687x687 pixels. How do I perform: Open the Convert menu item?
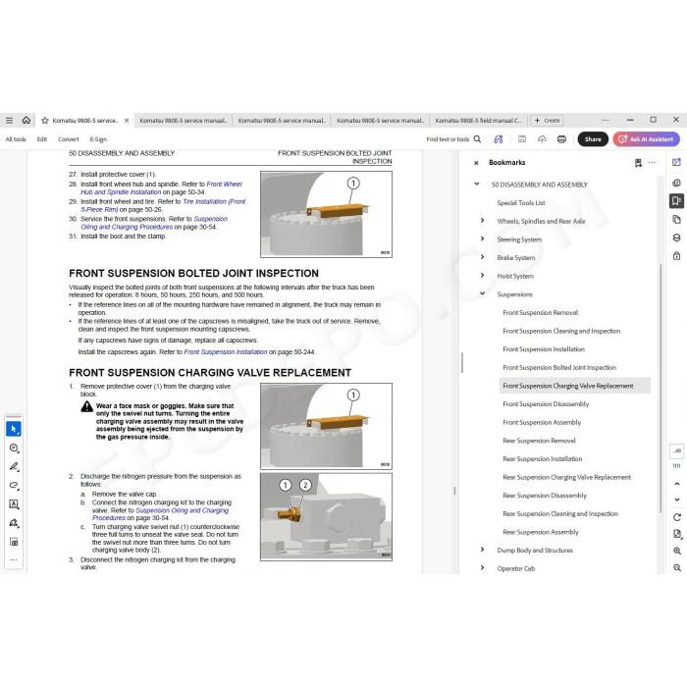pyautogui.click(x=69, y=139)
